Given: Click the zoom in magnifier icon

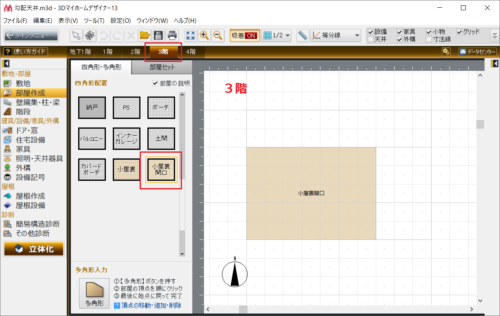Looking at the screenshot, I should 204,35.
